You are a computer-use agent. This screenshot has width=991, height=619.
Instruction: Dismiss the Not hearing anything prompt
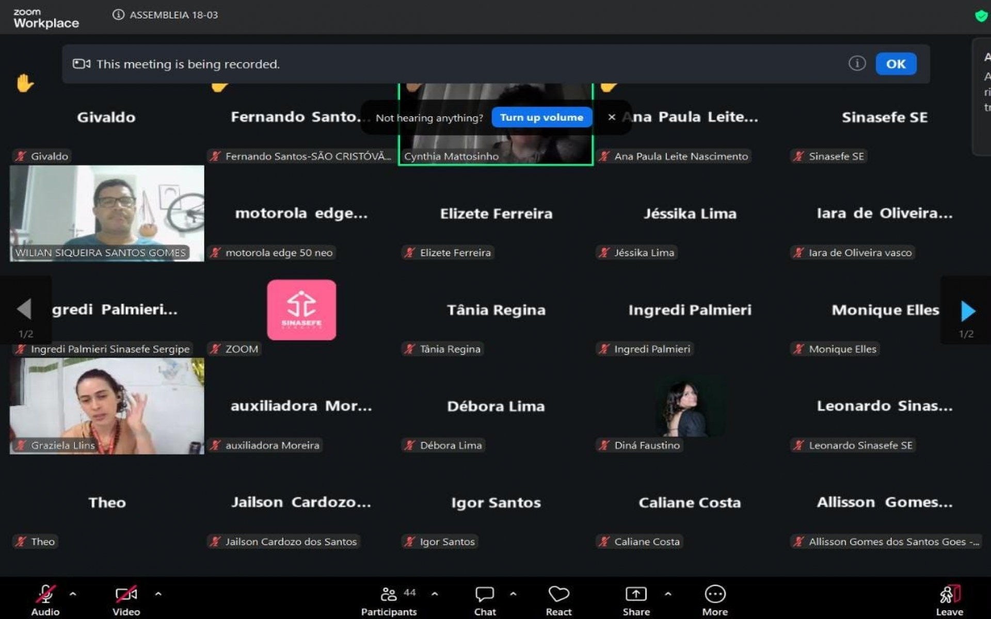coord(612,117)
